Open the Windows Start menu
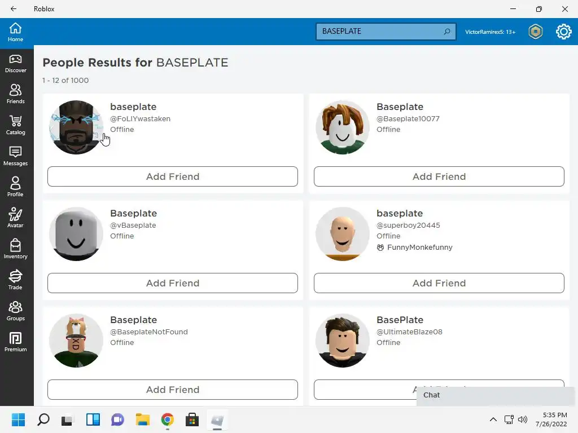Screen dimensions: 578x433 point(19,419)
